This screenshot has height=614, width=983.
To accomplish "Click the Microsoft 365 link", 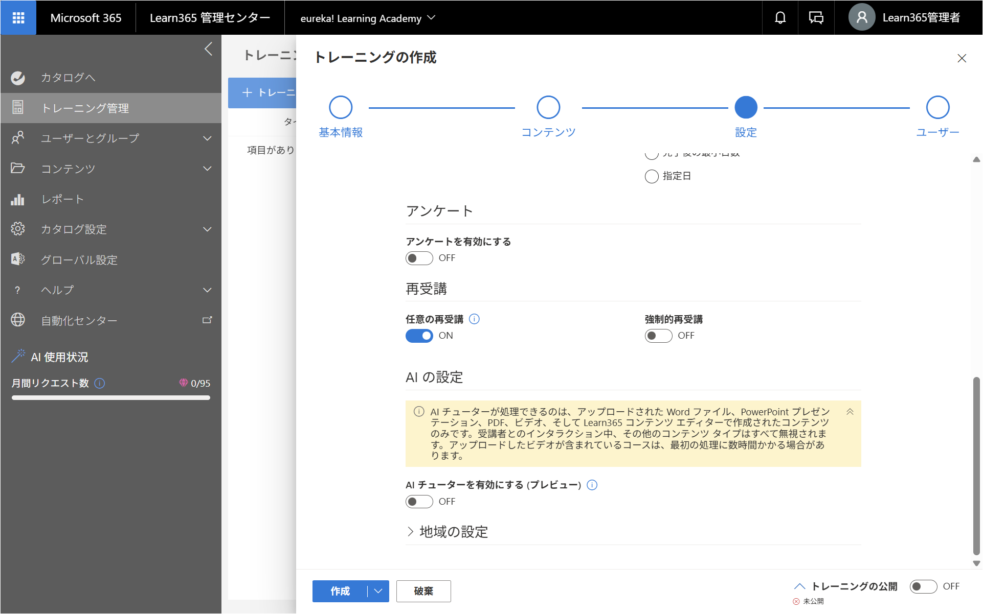I will (86, 18).
